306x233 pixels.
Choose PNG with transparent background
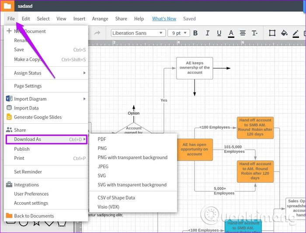[x=133, y=157]
